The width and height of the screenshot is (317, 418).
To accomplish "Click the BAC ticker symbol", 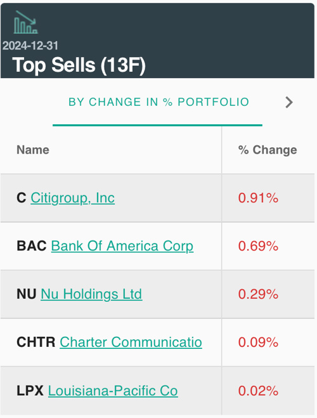I will click(x=32, y=245).
